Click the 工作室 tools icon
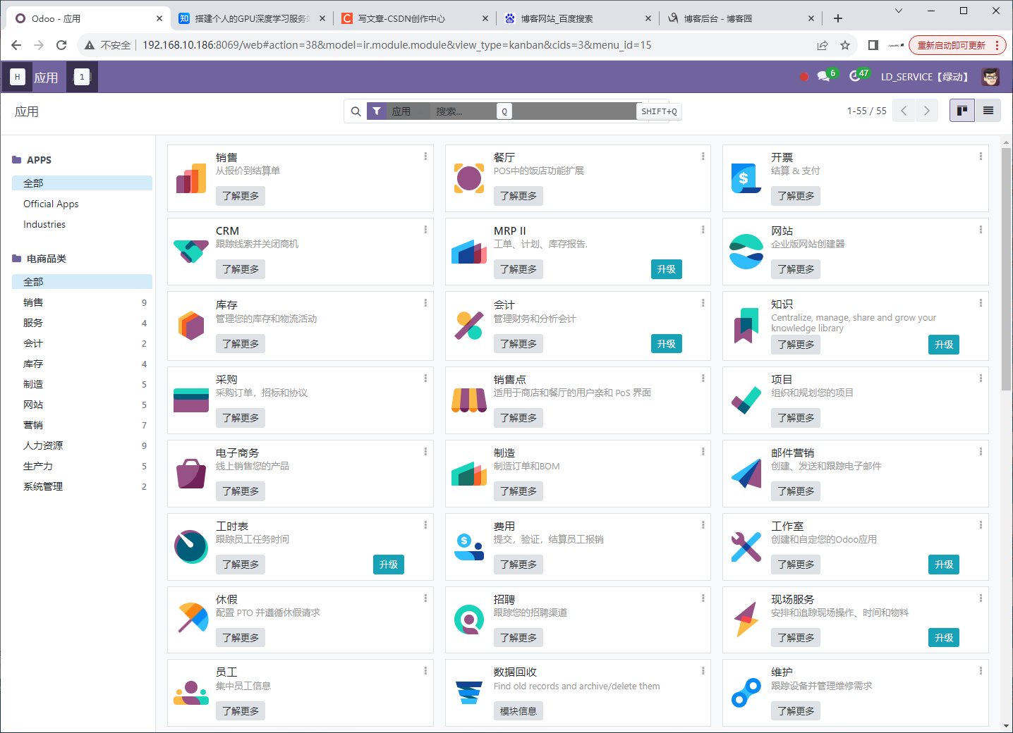1013x733 pixels. [746, 546]
